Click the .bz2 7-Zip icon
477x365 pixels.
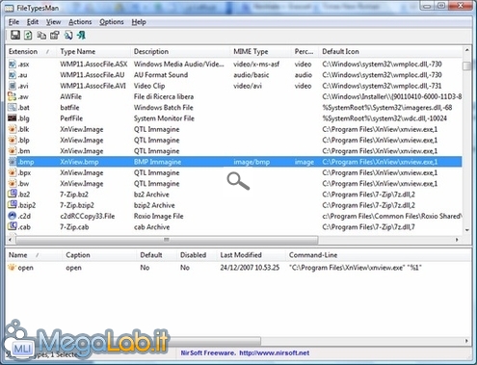[13, 195]
